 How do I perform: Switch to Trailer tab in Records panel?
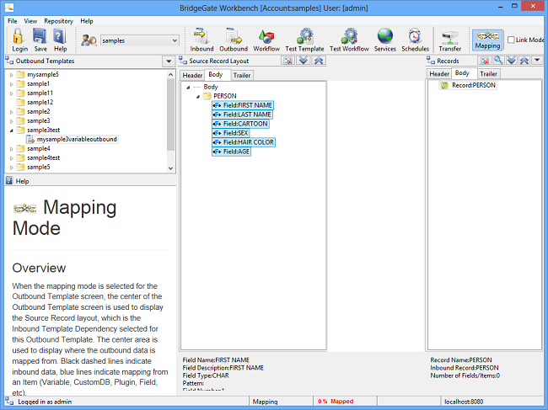[x=488, y=73]
